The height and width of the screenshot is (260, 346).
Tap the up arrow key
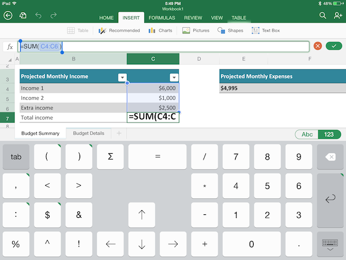[142, 215]
